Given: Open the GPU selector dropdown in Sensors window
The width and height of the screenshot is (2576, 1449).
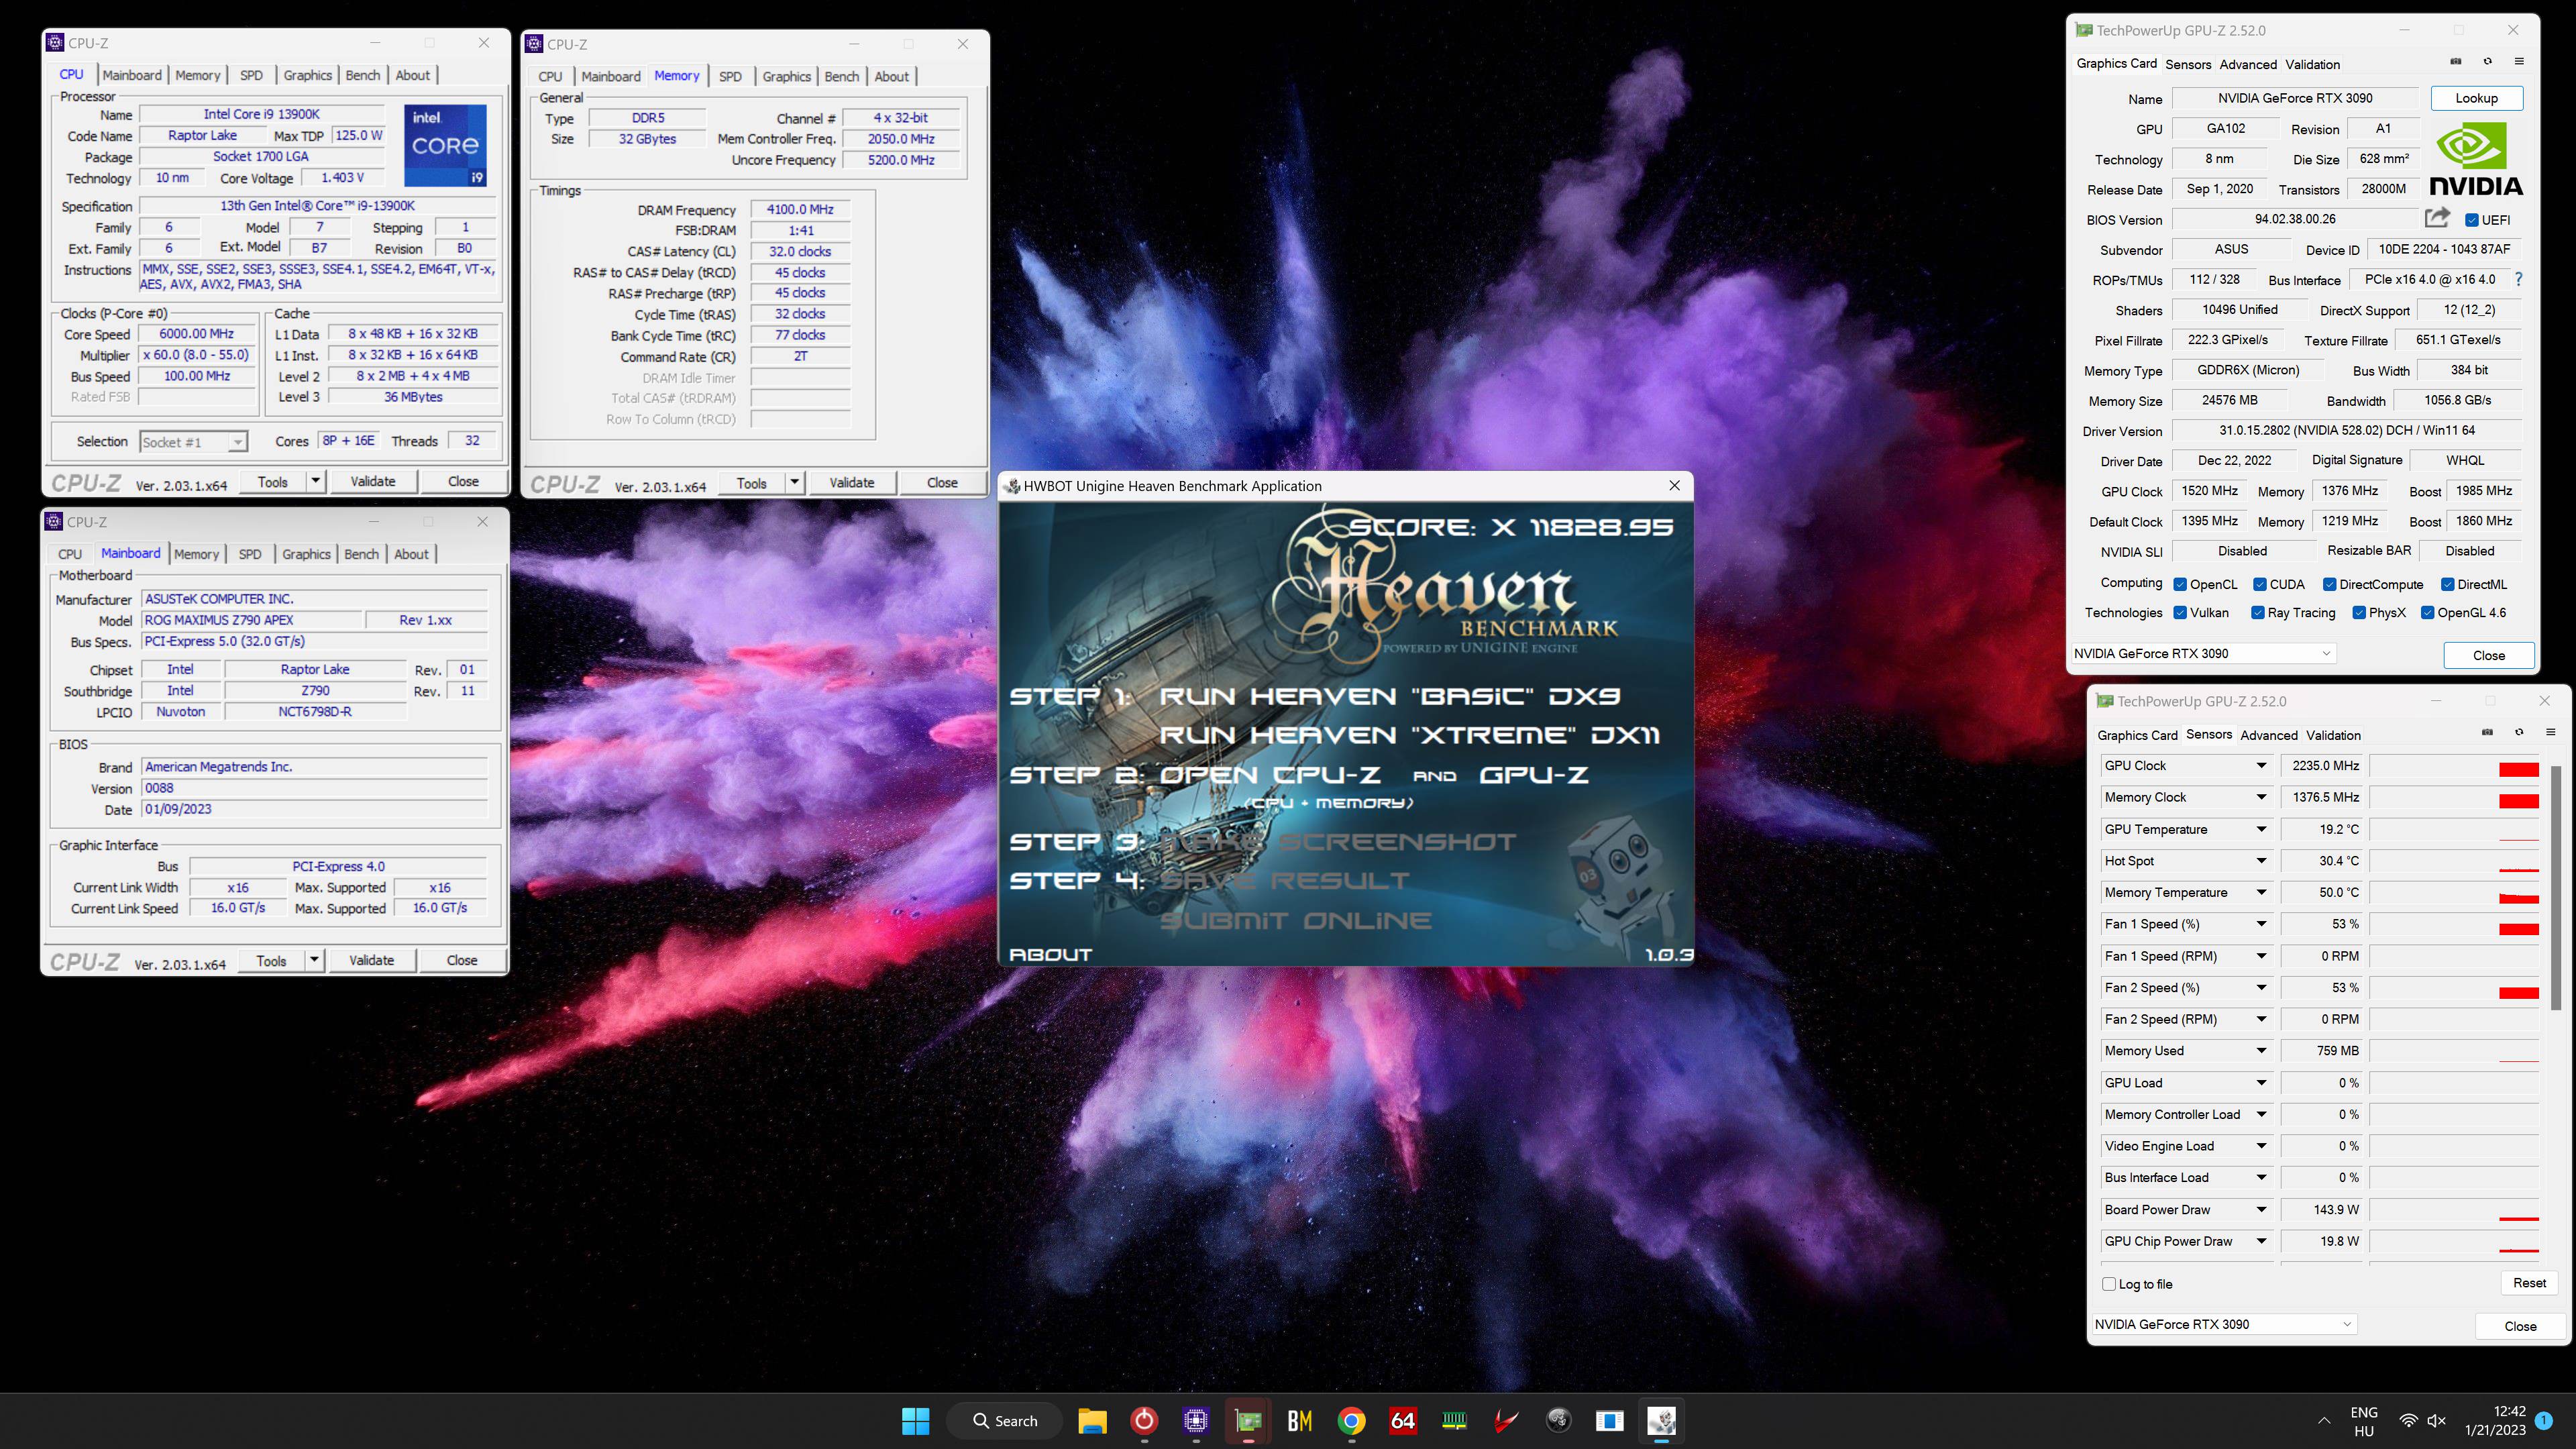Looking at the screenshot, I should pyautogui.click(x=2224, y=1324).
